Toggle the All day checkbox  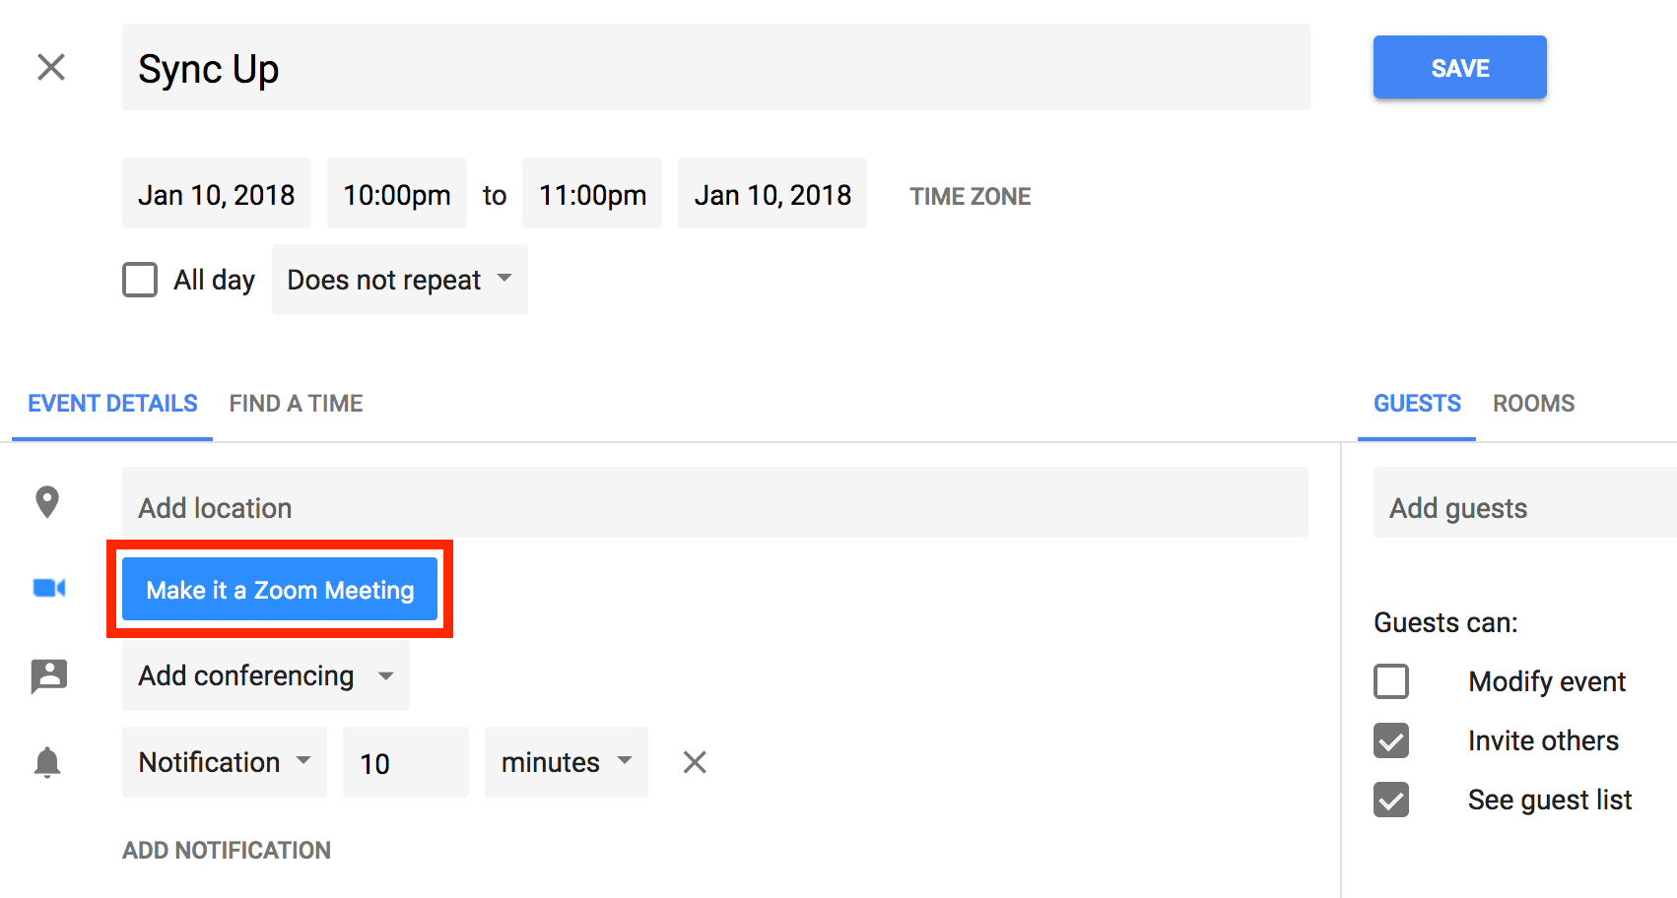coord(139,280)
